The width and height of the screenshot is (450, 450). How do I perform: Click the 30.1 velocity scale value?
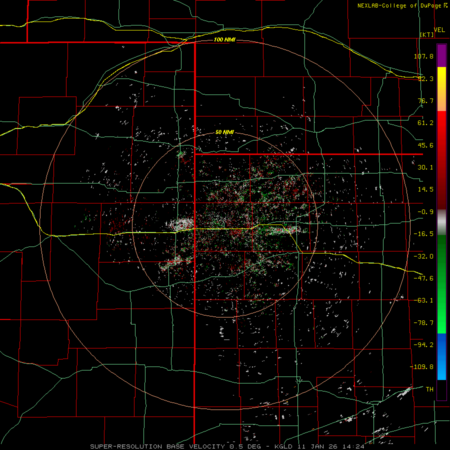[425, 167]
